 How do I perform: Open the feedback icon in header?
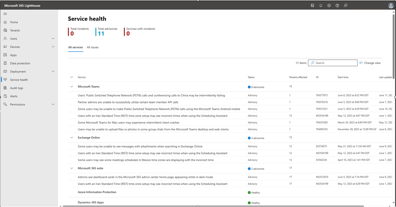(x=346, y=5)
